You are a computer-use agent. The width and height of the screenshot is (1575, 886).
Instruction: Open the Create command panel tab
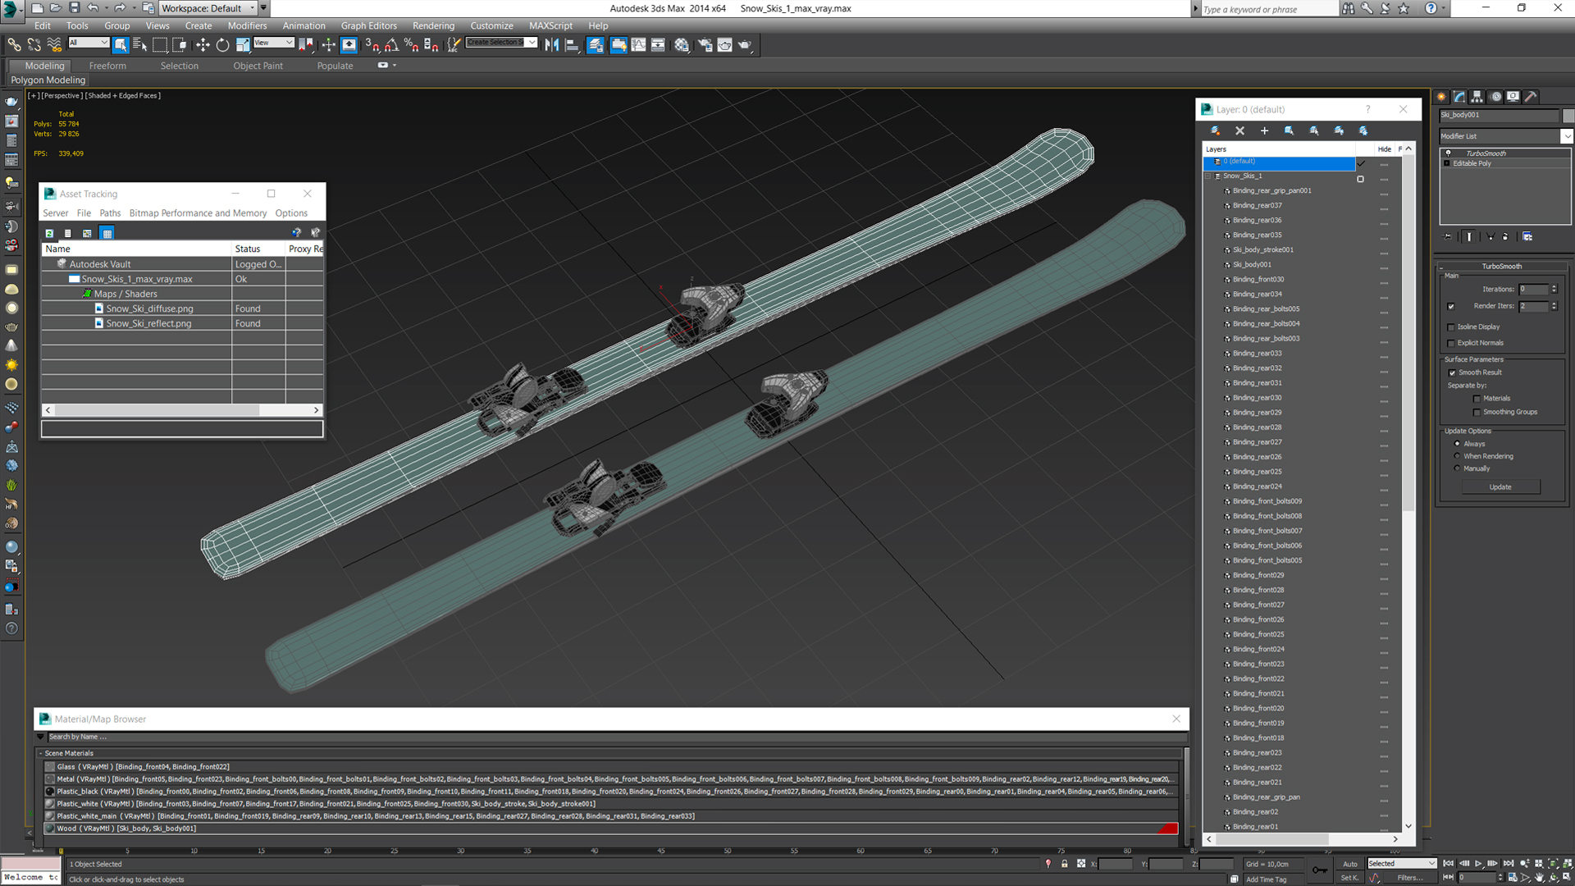pyautogui.click(x=1441, y=96)
